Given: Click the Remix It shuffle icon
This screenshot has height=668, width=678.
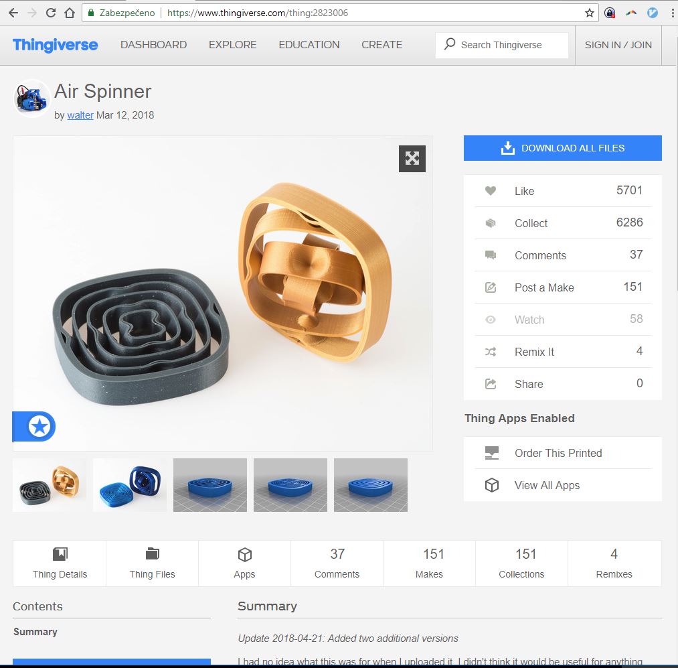Looking at the screenshot, I should (491, 352).
